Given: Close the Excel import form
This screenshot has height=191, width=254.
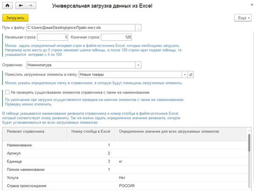Looking at the screenshot, I should (252, 5).
